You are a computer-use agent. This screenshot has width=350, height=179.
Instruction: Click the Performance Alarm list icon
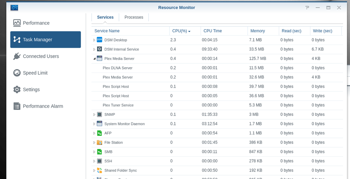(17, 106)
